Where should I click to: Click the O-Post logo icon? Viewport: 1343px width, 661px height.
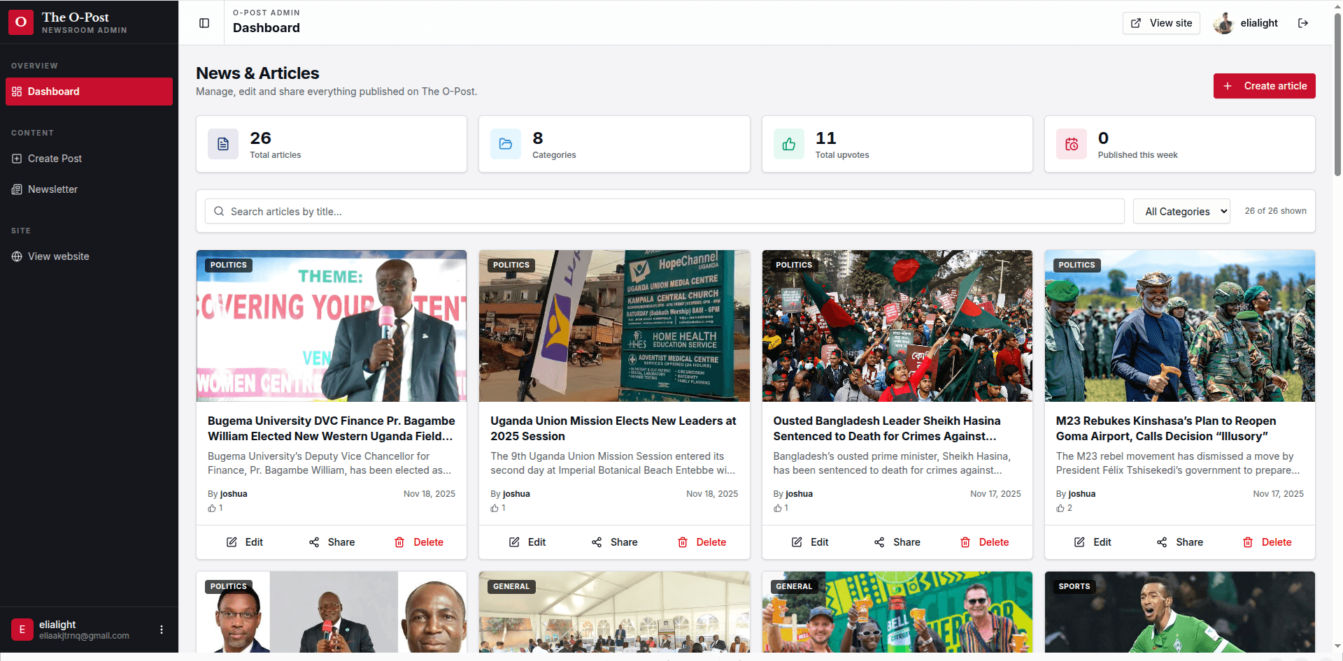click(21, 22)
